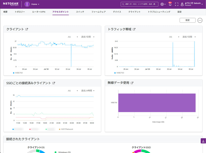Screen dimensions: 206x153
Task: Open the 過去24時間 dropdown in SSID panel
Action: (87, 91)
